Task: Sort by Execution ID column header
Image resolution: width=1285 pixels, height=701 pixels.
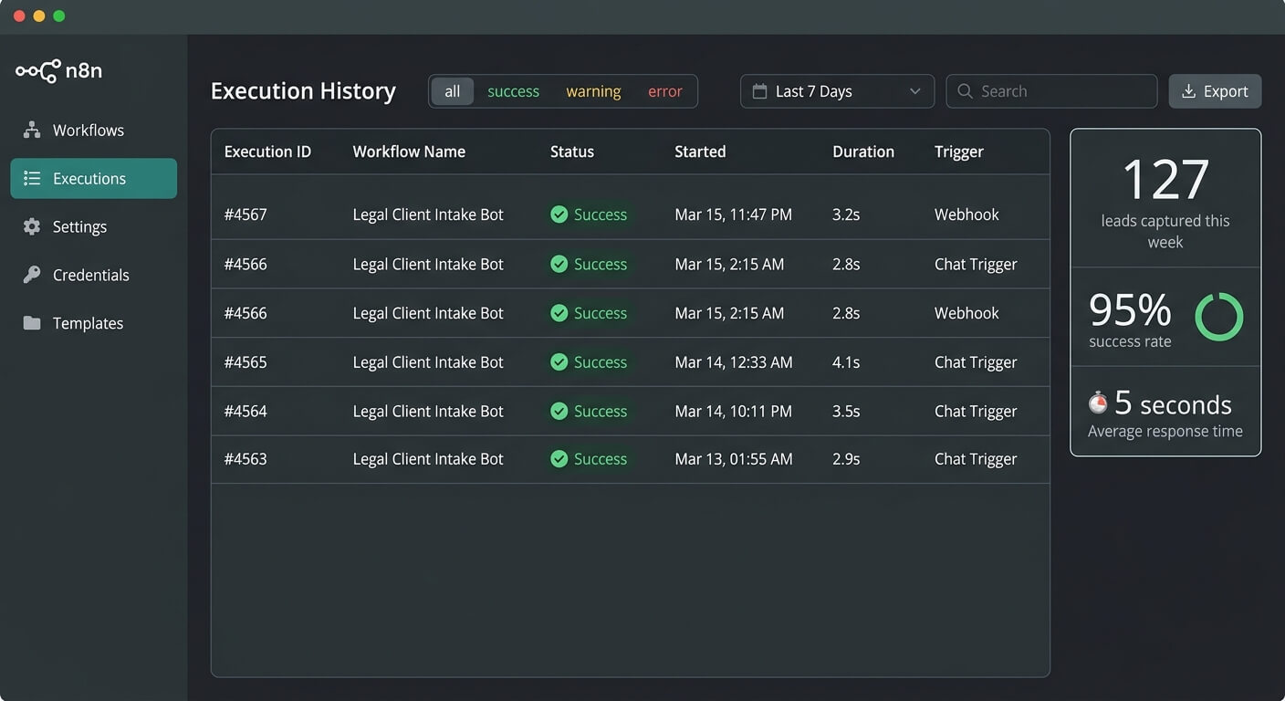Action: (x=267, y=152)
